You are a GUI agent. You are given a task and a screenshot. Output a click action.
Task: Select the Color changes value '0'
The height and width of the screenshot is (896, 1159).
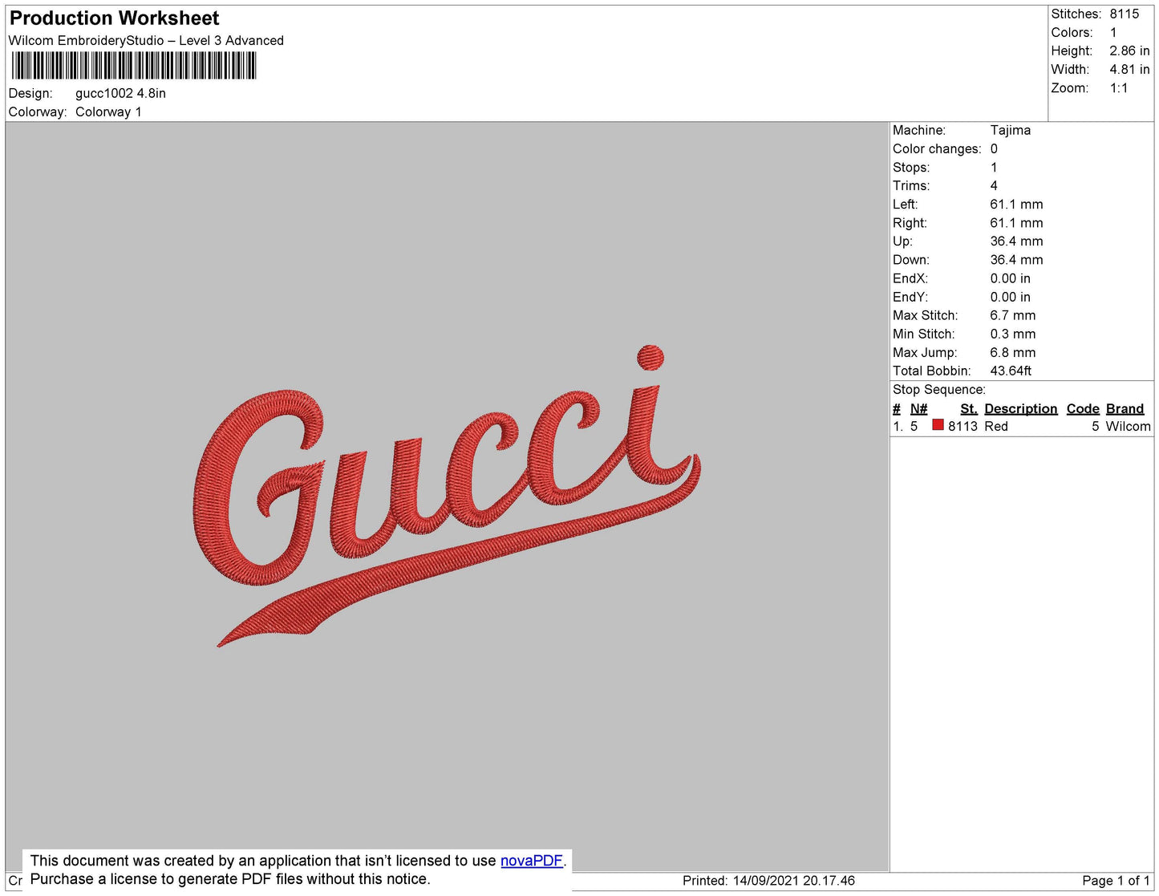tap(994, 149)
